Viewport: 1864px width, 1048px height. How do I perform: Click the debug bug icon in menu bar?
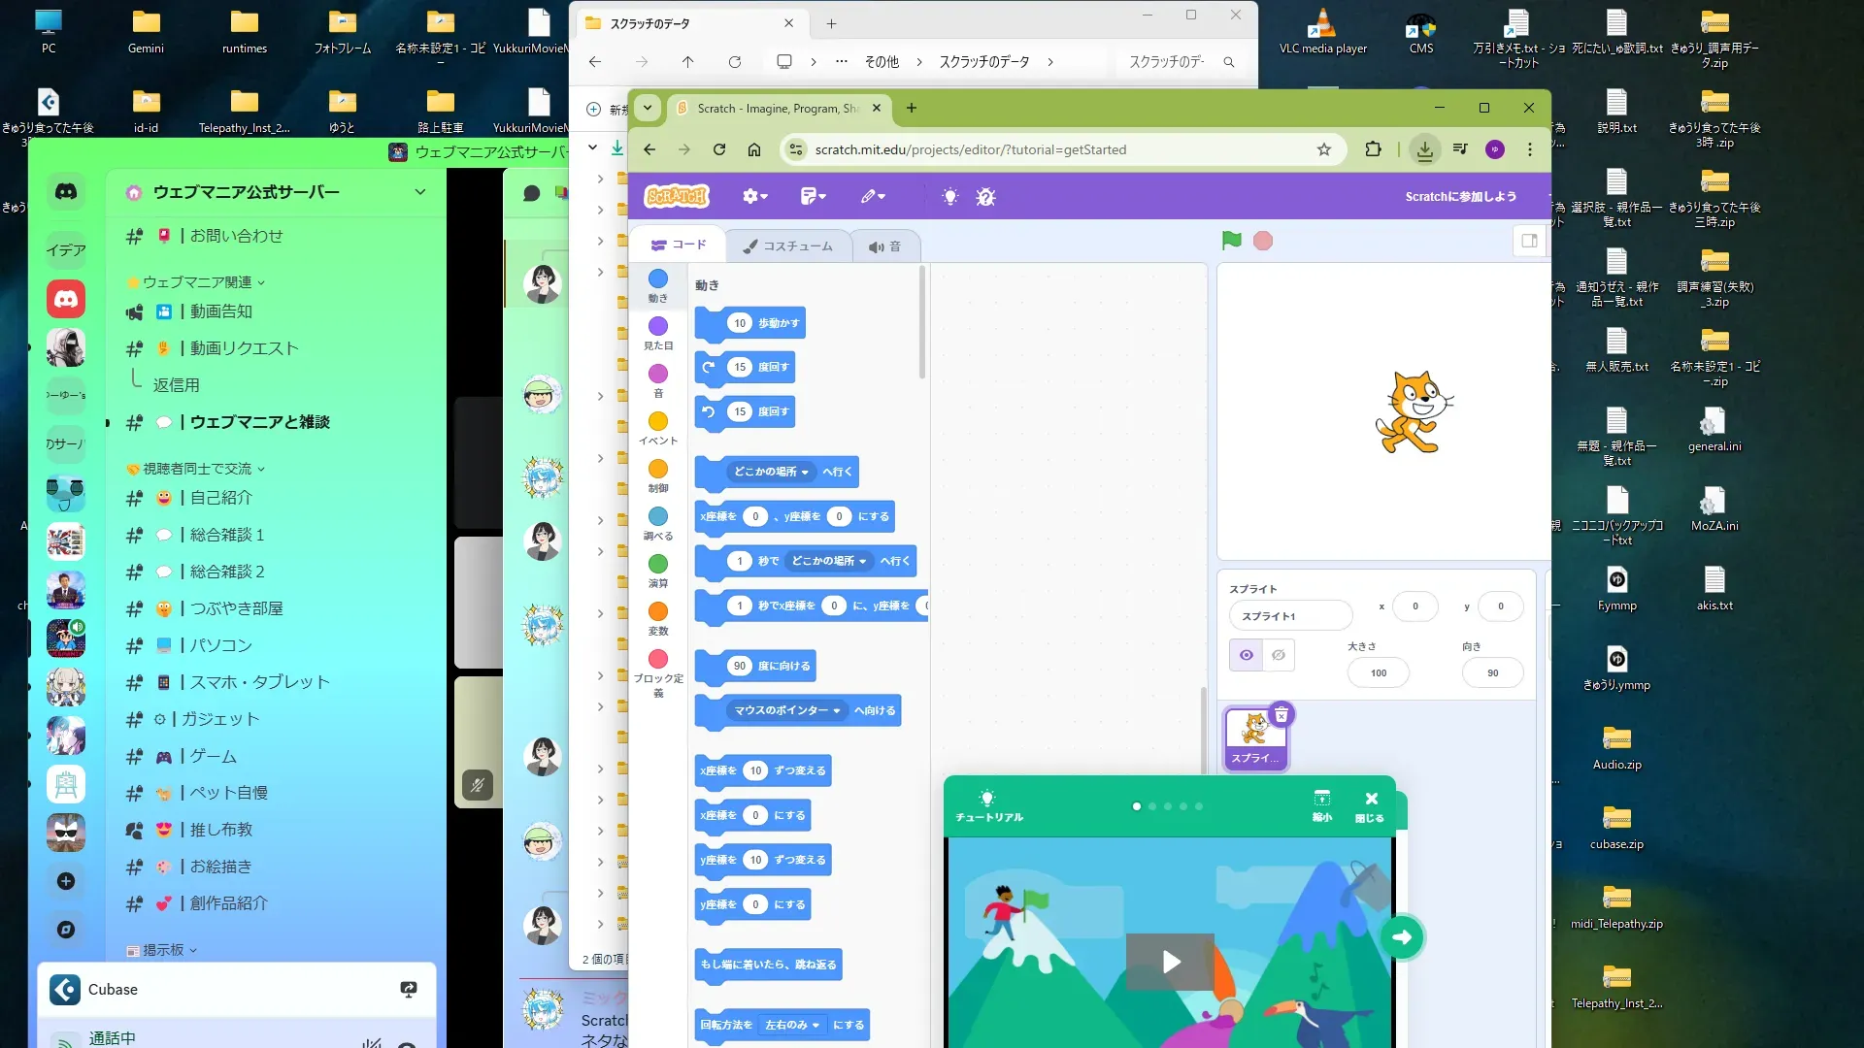[985, 197]
